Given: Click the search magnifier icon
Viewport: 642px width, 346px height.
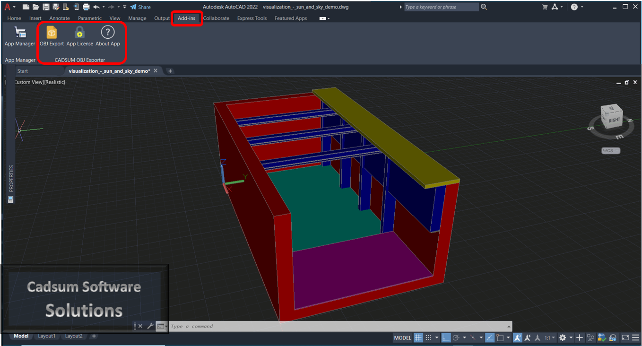Looking at the screenshot, I should (484, 7).
